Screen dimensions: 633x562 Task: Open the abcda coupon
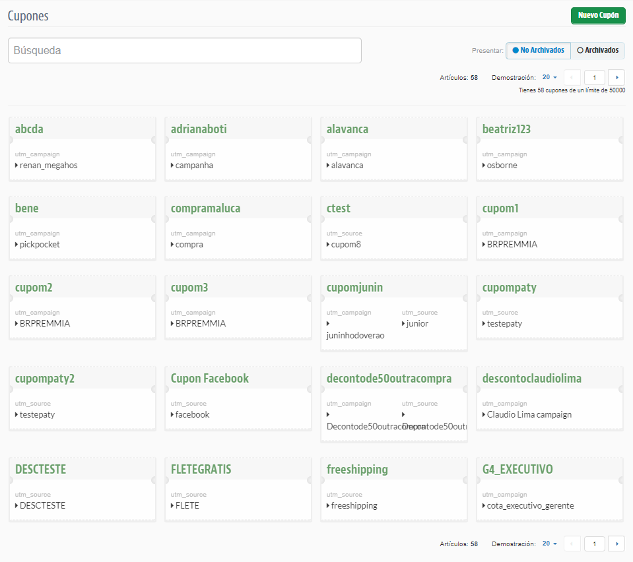(x=29, y=129)
